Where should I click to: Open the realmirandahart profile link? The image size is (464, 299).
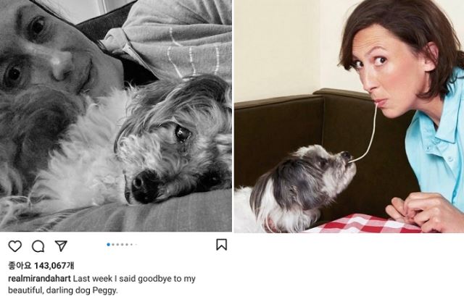39,279
